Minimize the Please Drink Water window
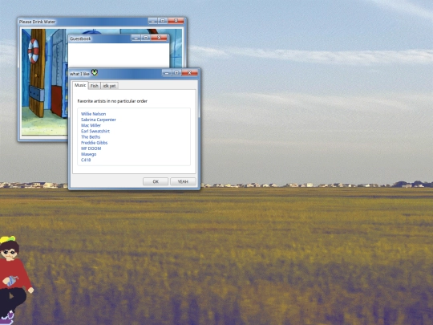 152,21
